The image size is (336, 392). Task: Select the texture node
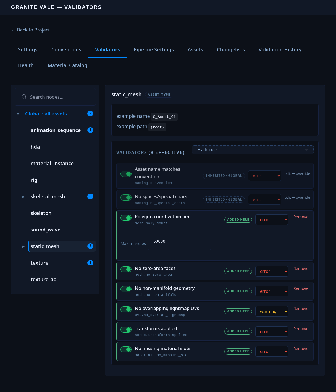(39, 263)
